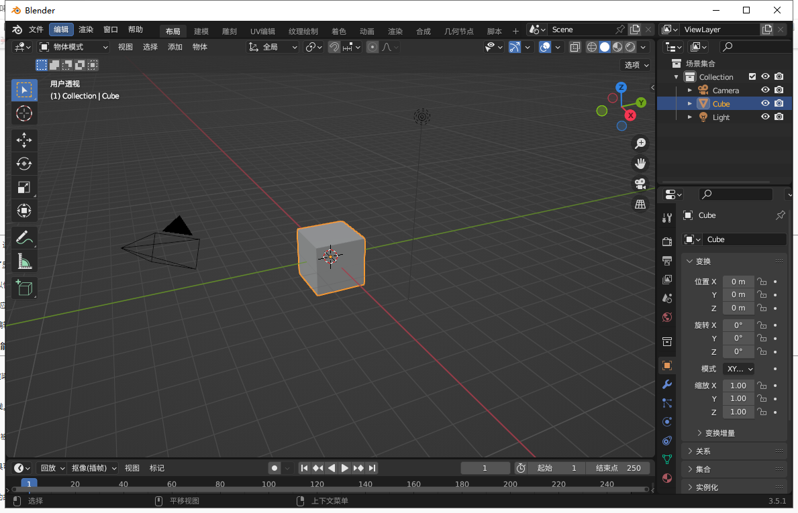The image size is (798, 513).
Task: Open the Render properties tab
Action: (x=666, y=241)
